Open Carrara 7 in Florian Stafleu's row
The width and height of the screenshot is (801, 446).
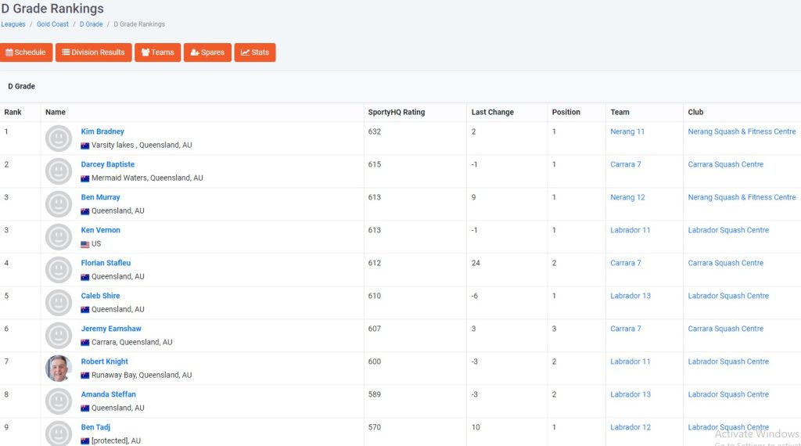[x=625, y=263]
